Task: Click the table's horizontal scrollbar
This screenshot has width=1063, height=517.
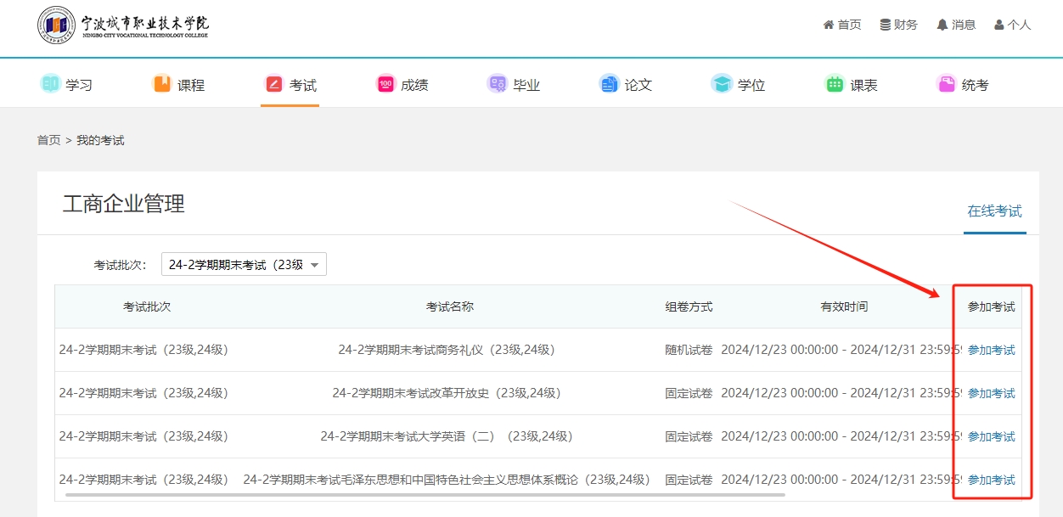Action: point(425,494)
